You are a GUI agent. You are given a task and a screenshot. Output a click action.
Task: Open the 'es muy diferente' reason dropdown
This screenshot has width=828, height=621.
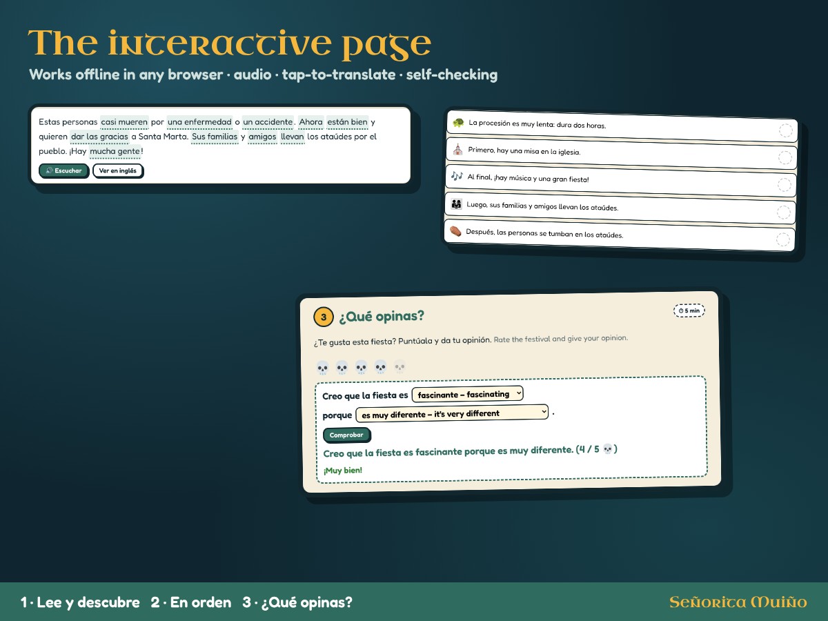pos(452,413)
